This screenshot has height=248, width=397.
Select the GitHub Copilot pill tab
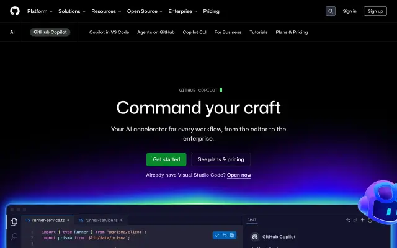[50, 32]
